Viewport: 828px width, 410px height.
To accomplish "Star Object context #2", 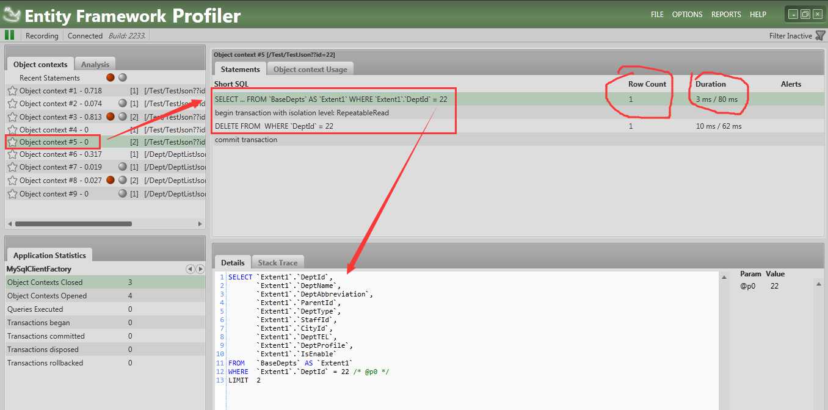I will [12, 104].
